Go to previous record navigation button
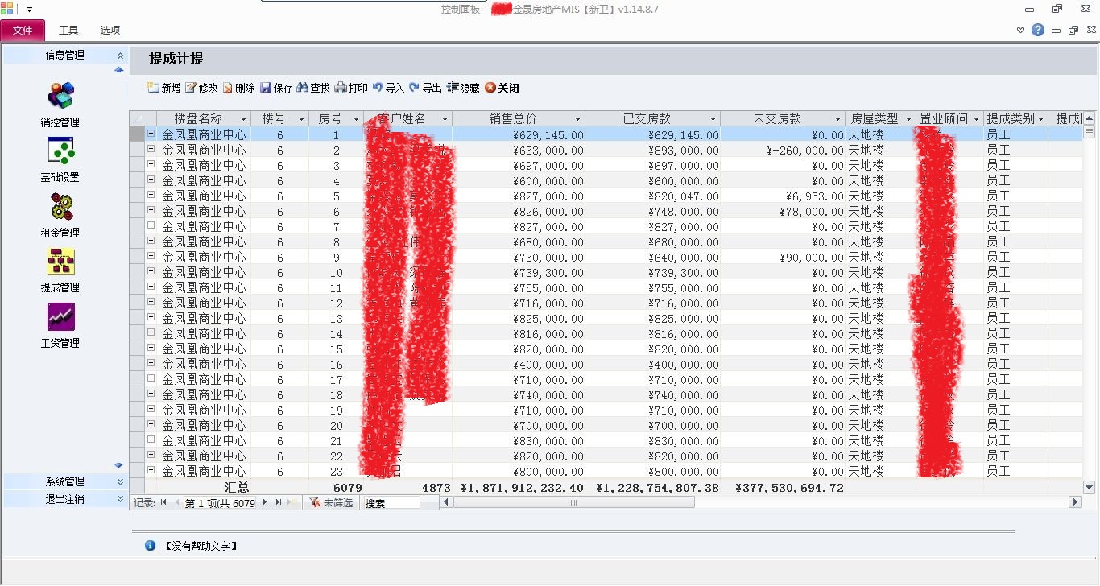Image resolution: width=1100 pixels, height=586 pixels. point(176,502)
